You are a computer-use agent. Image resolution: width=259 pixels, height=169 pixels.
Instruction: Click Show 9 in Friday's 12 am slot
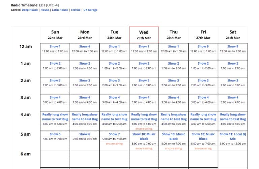point(203,46)
